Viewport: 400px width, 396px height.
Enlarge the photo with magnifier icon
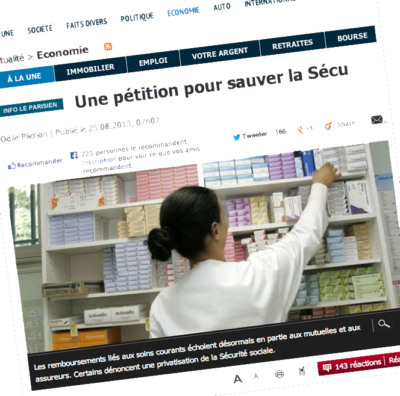(x=384, y=324)
